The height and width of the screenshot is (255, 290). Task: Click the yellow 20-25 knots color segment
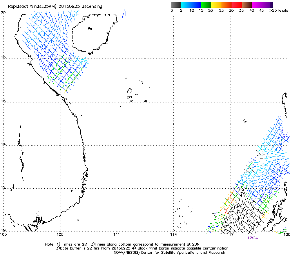tap(216, 5)
